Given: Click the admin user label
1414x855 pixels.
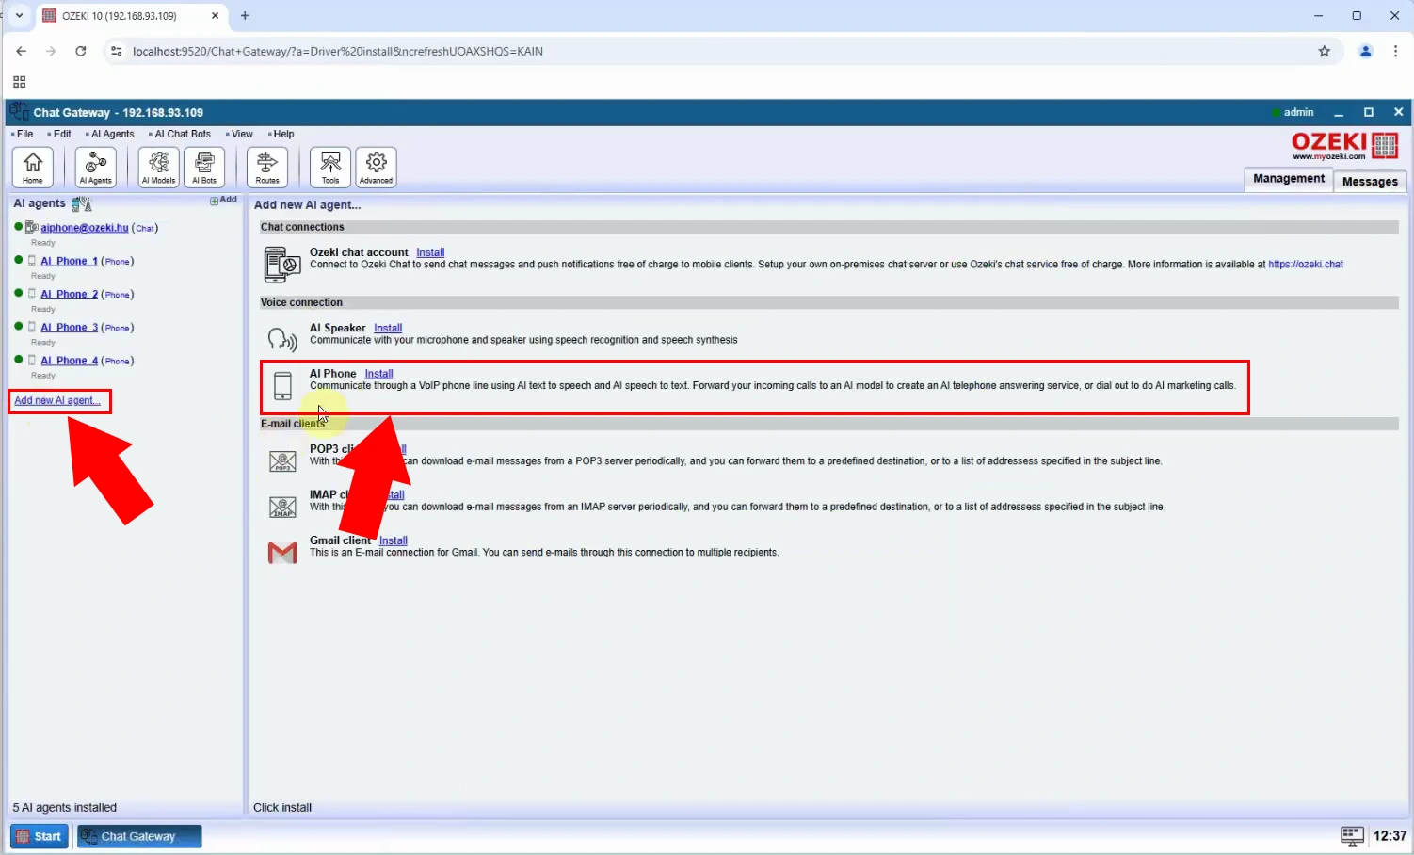Looking at the screenshot, I should tap(1298, 112).
